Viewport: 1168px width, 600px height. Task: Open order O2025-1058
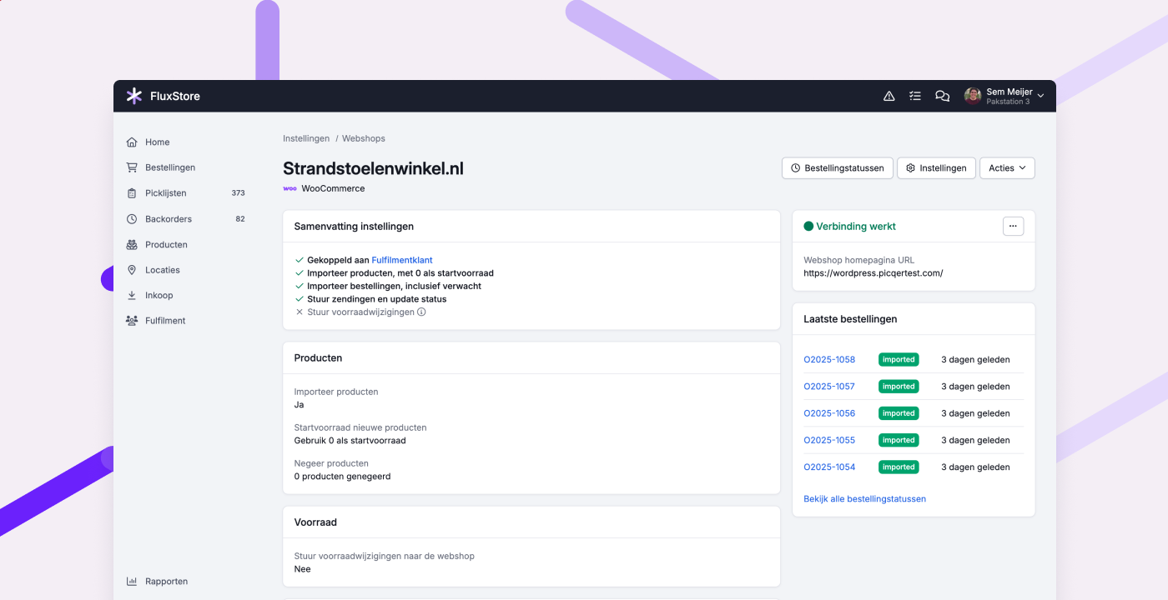pyautogui.click(x=829, y=360)
